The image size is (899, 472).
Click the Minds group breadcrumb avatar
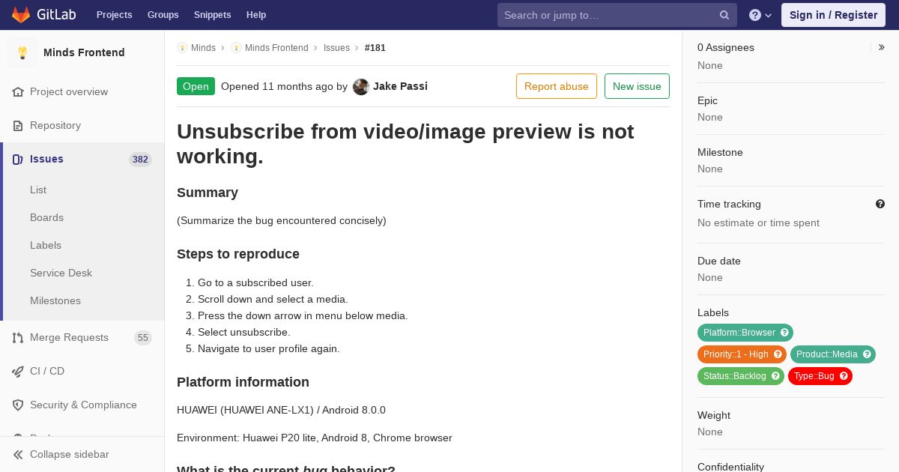[x=182, y=48]
